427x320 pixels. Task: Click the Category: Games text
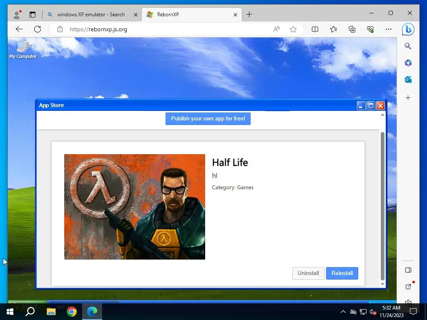click(233, 187)
